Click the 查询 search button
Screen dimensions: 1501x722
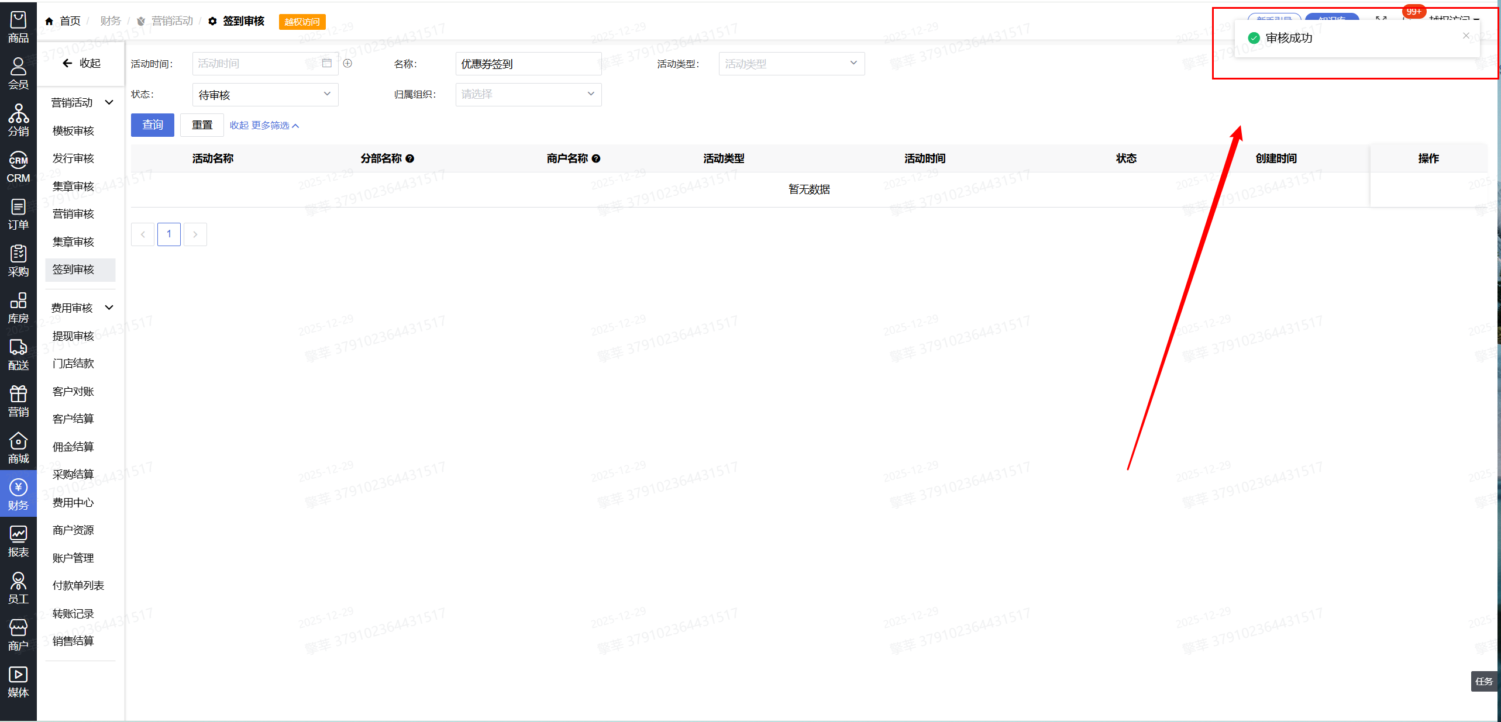tap(152, 125)
